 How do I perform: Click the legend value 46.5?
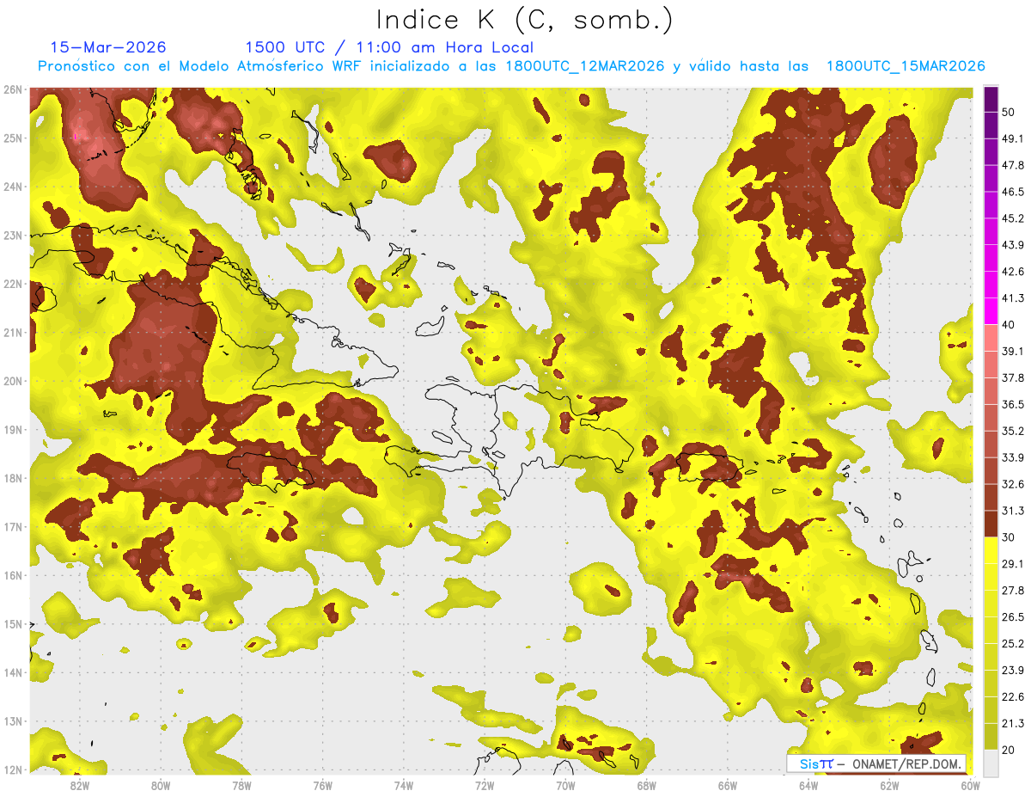point(1012,192)
